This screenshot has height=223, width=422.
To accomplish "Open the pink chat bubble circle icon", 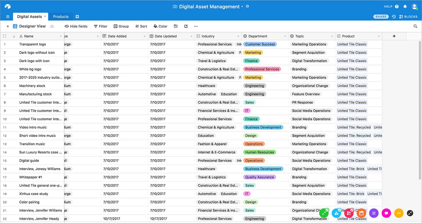I will point(386,213).
